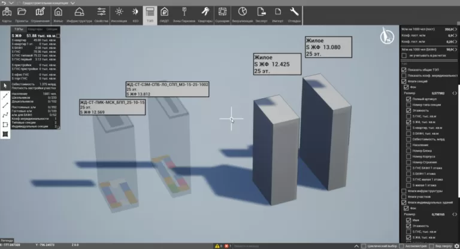Click stepper arrows beside 350,0 value

pos(454,28)
